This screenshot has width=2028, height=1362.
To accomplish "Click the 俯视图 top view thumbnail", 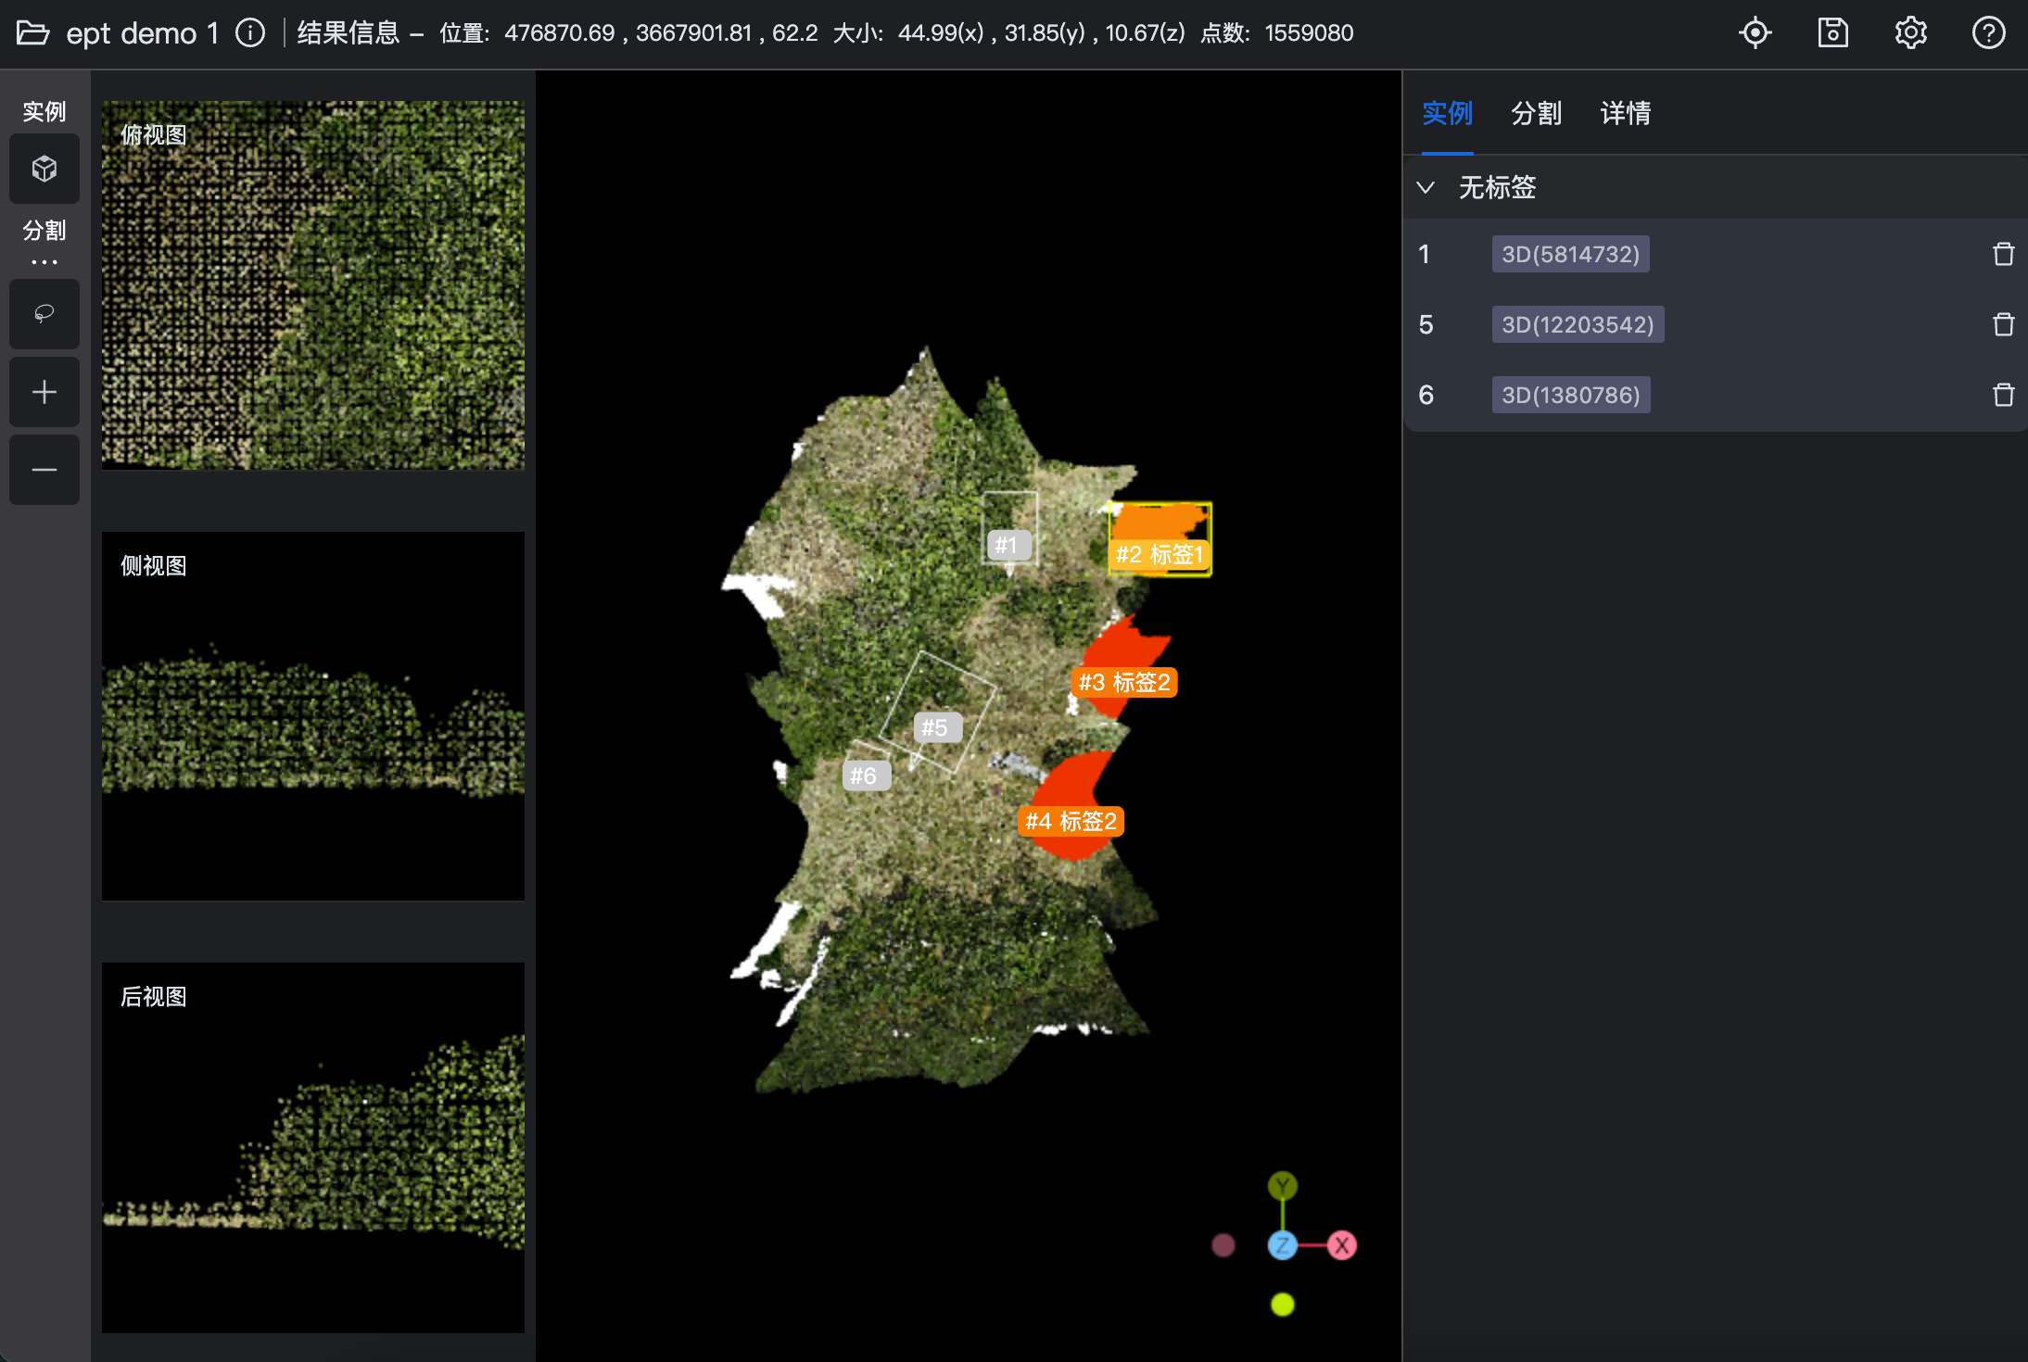I will pyautogui.click(x=313, y=285).
